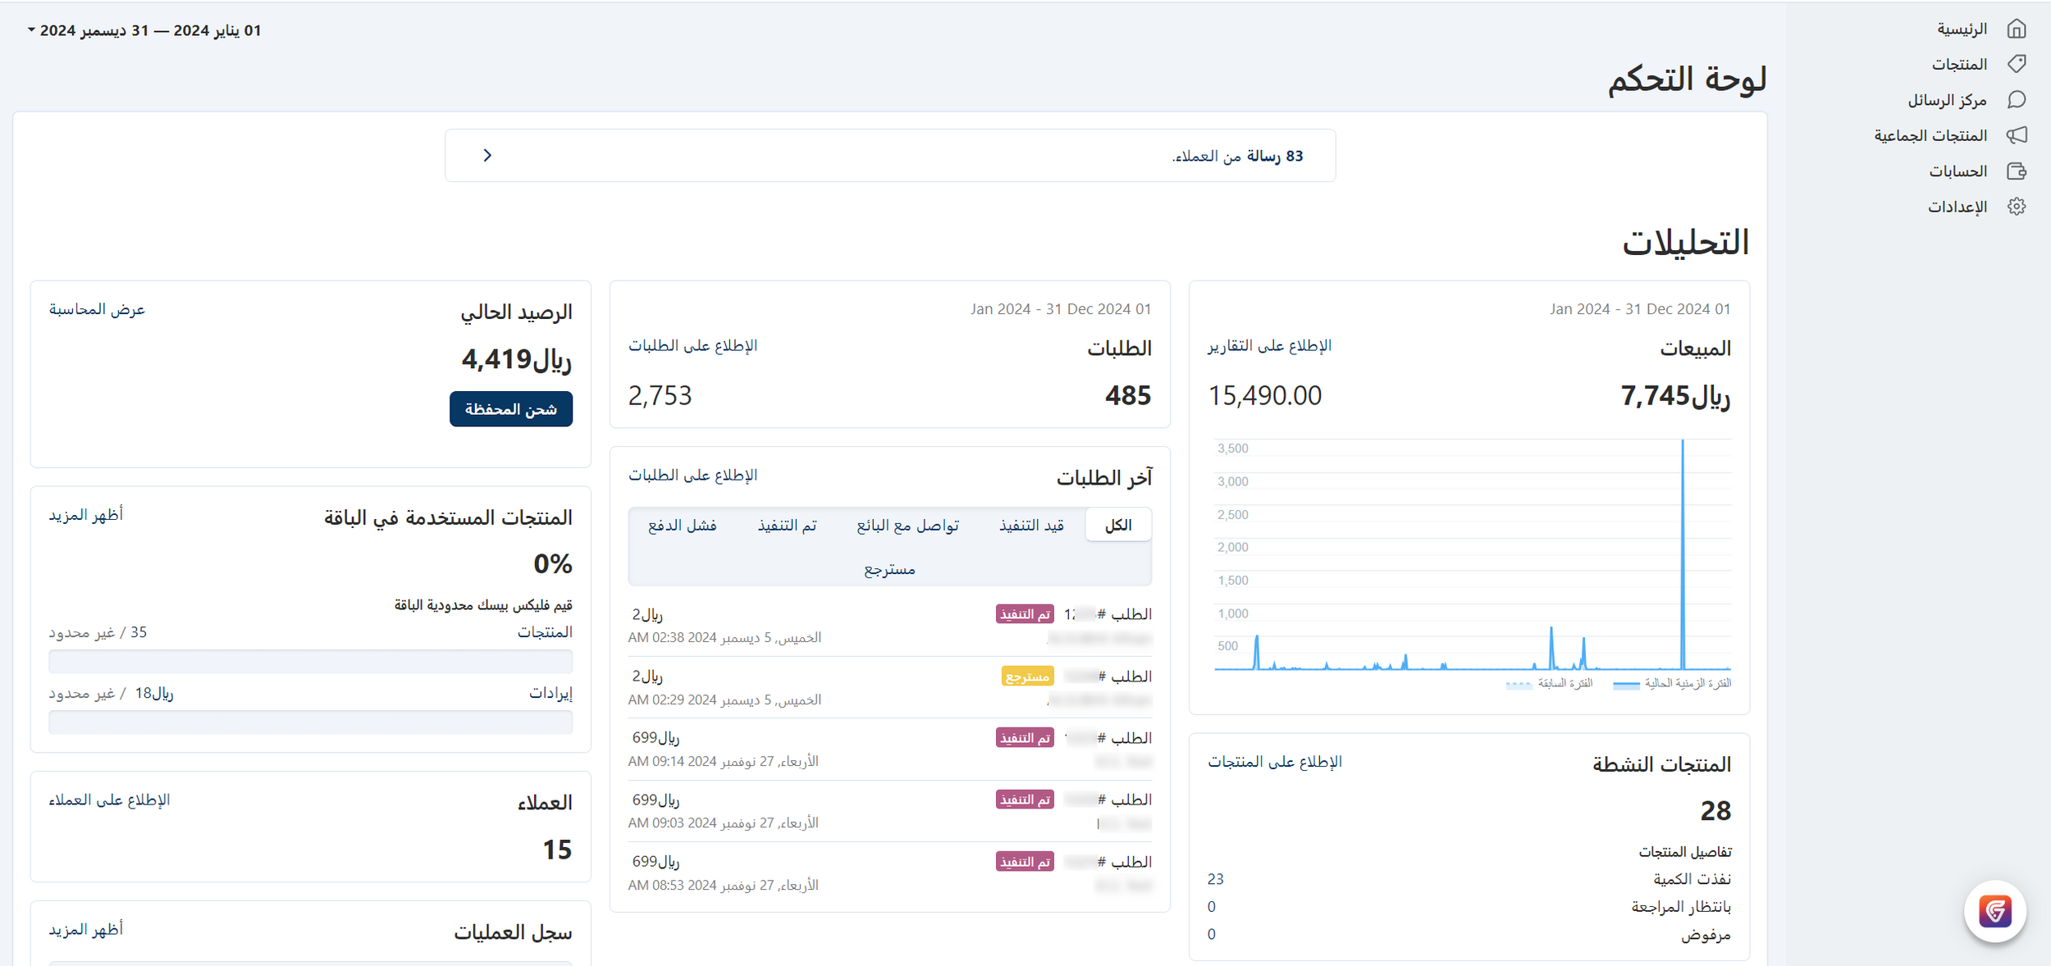
Task: Select the الكل orders tab
Action: (x=1118, y=526)
